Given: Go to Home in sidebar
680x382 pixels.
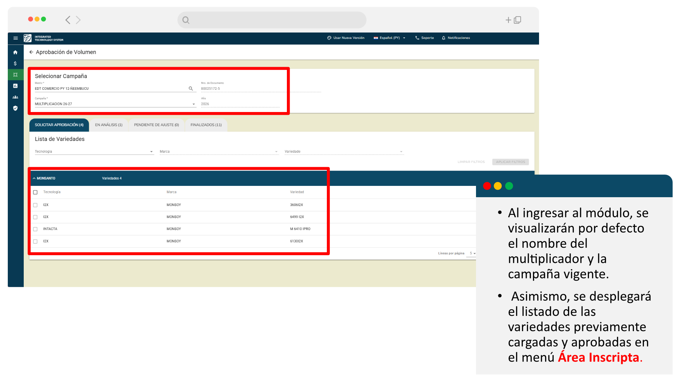Looking at the screenshot, I should point(15,52).
